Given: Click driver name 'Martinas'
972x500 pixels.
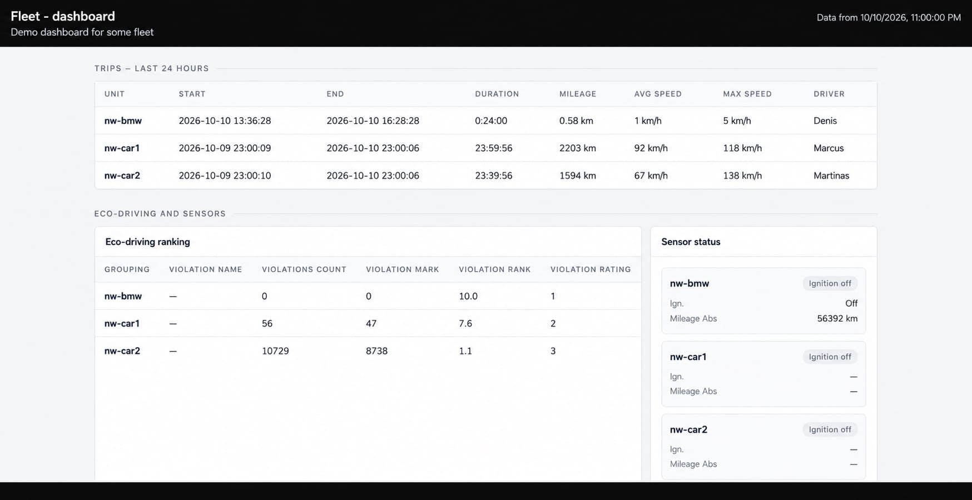Looking at the screenshot, I should click(831, 176).
